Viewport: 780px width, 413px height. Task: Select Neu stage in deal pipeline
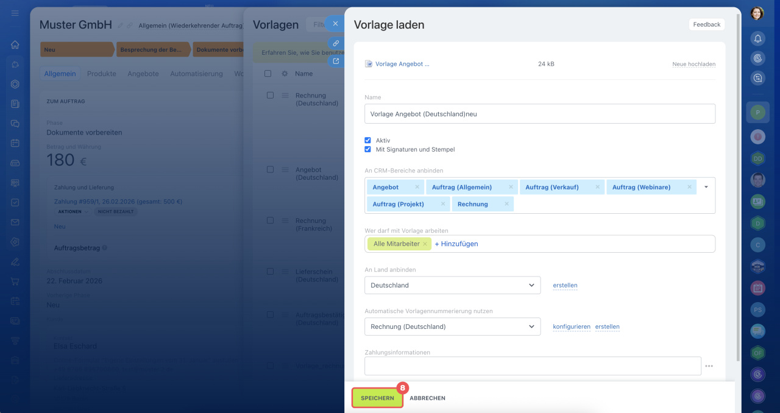[77, 50]
